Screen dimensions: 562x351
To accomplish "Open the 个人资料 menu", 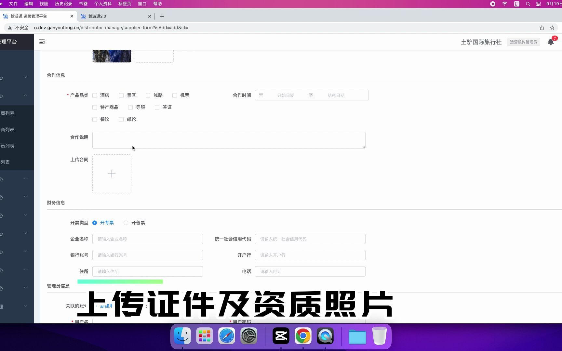I will [103, 4].
